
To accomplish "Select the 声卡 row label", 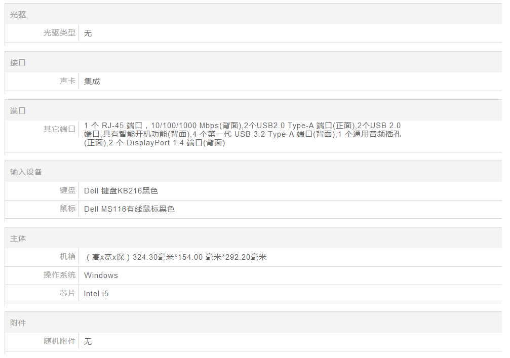I will [x=67, y=81].
